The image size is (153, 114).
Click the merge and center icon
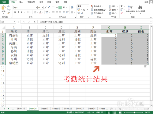pos(72,12)
